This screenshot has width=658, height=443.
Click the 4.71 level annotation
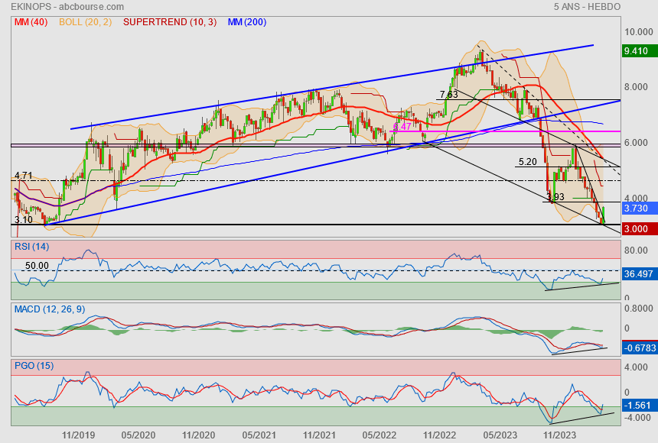(24, 176)
